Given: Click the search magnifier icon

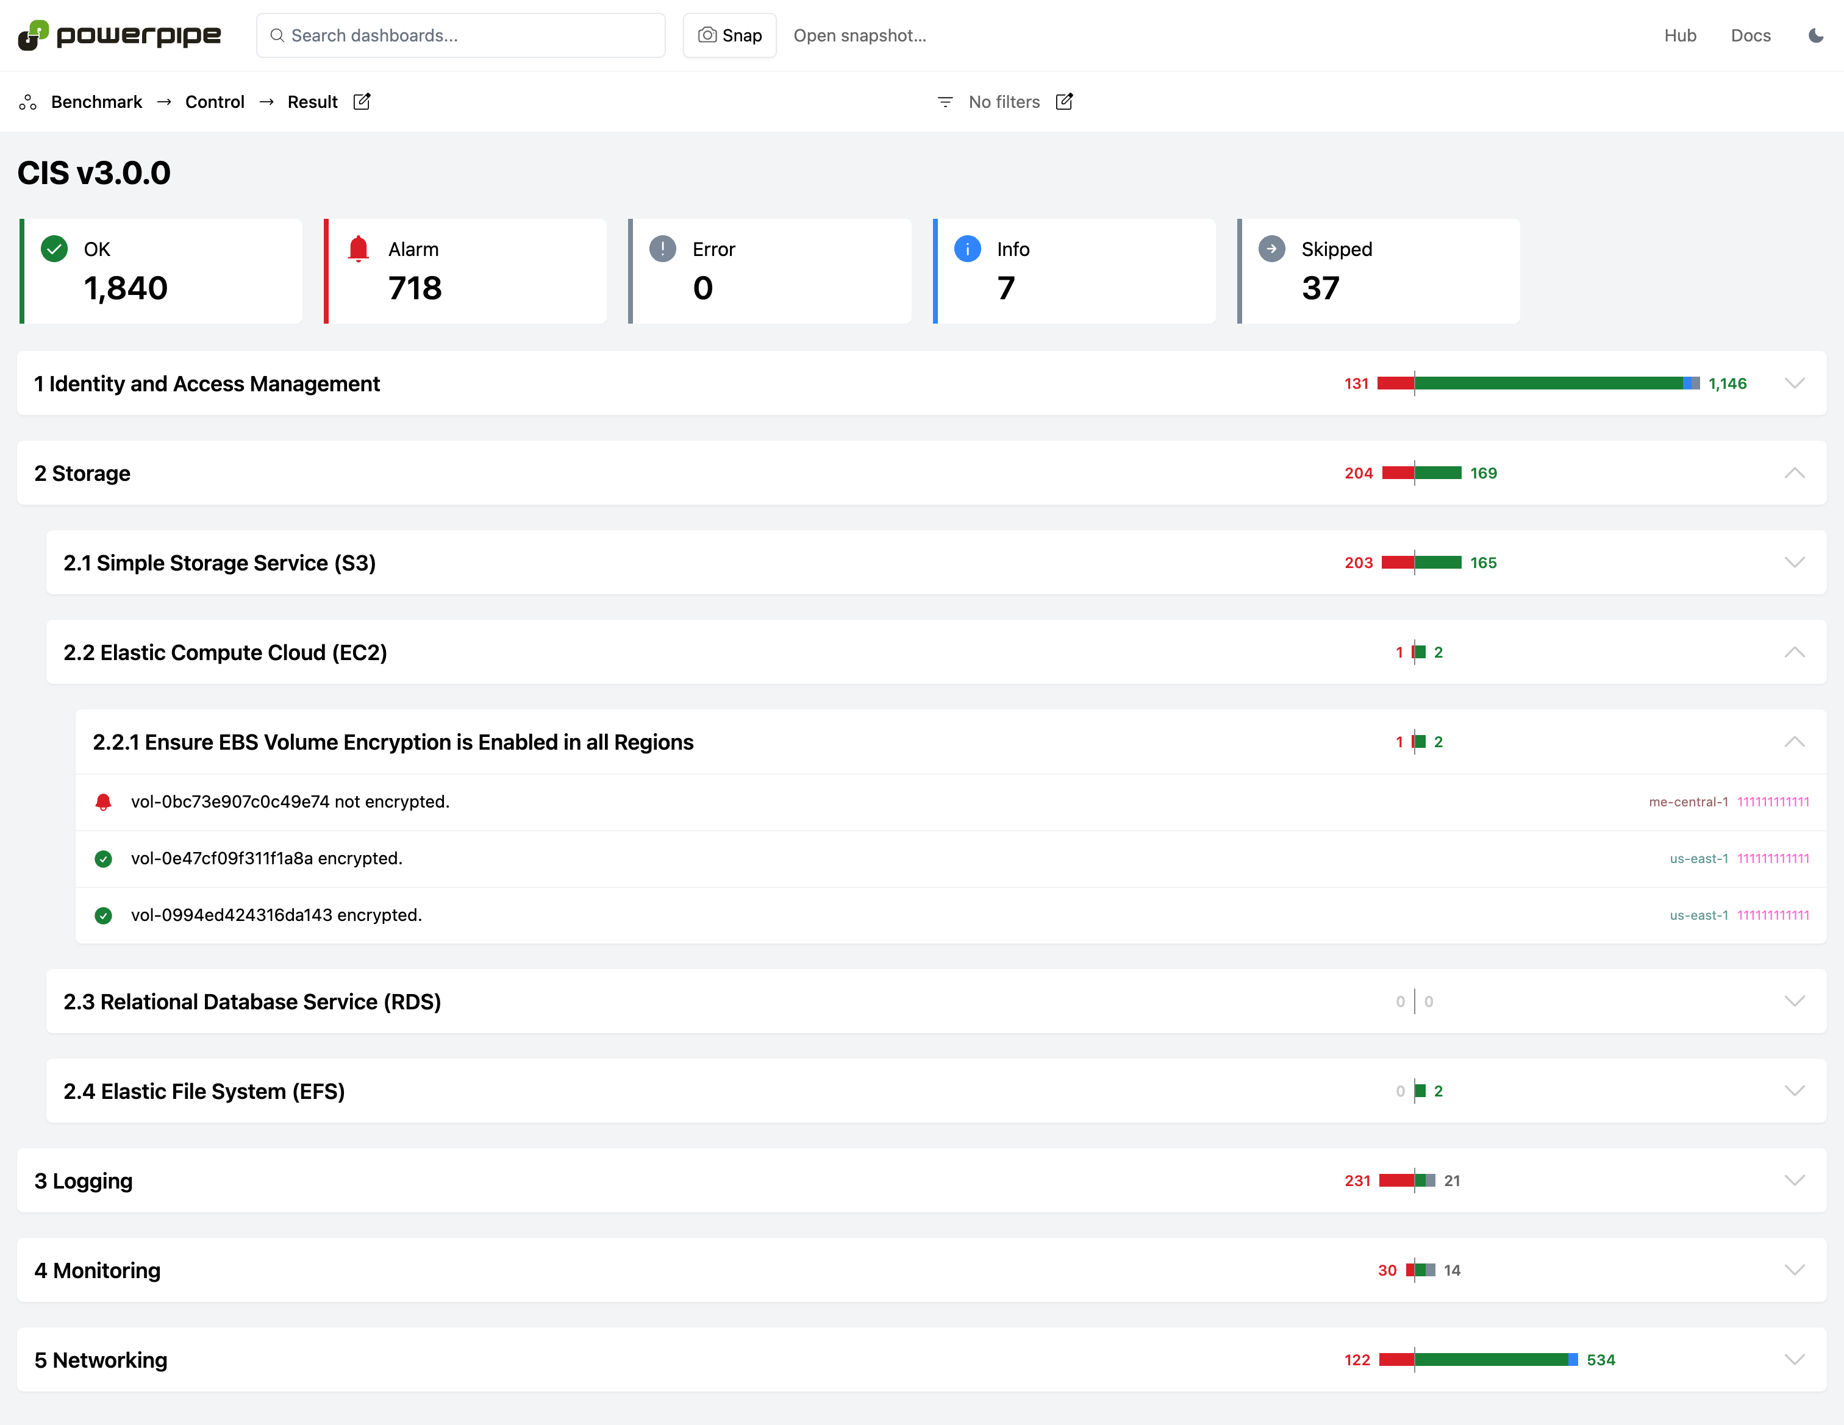Looking at the screenshot, I should [276, 35].
